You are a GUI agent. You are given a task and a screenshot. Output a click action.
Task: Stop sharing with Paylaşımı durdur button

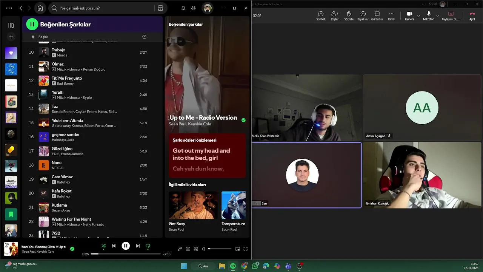click(451, 16)
